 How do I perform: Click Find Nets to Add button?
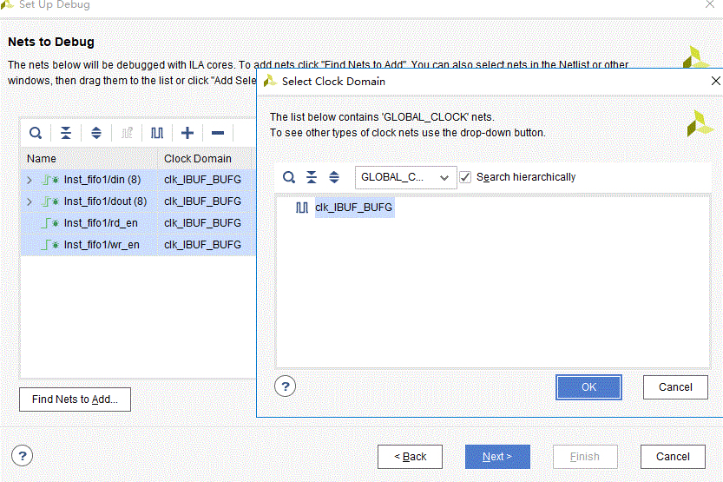coord(75,399)
